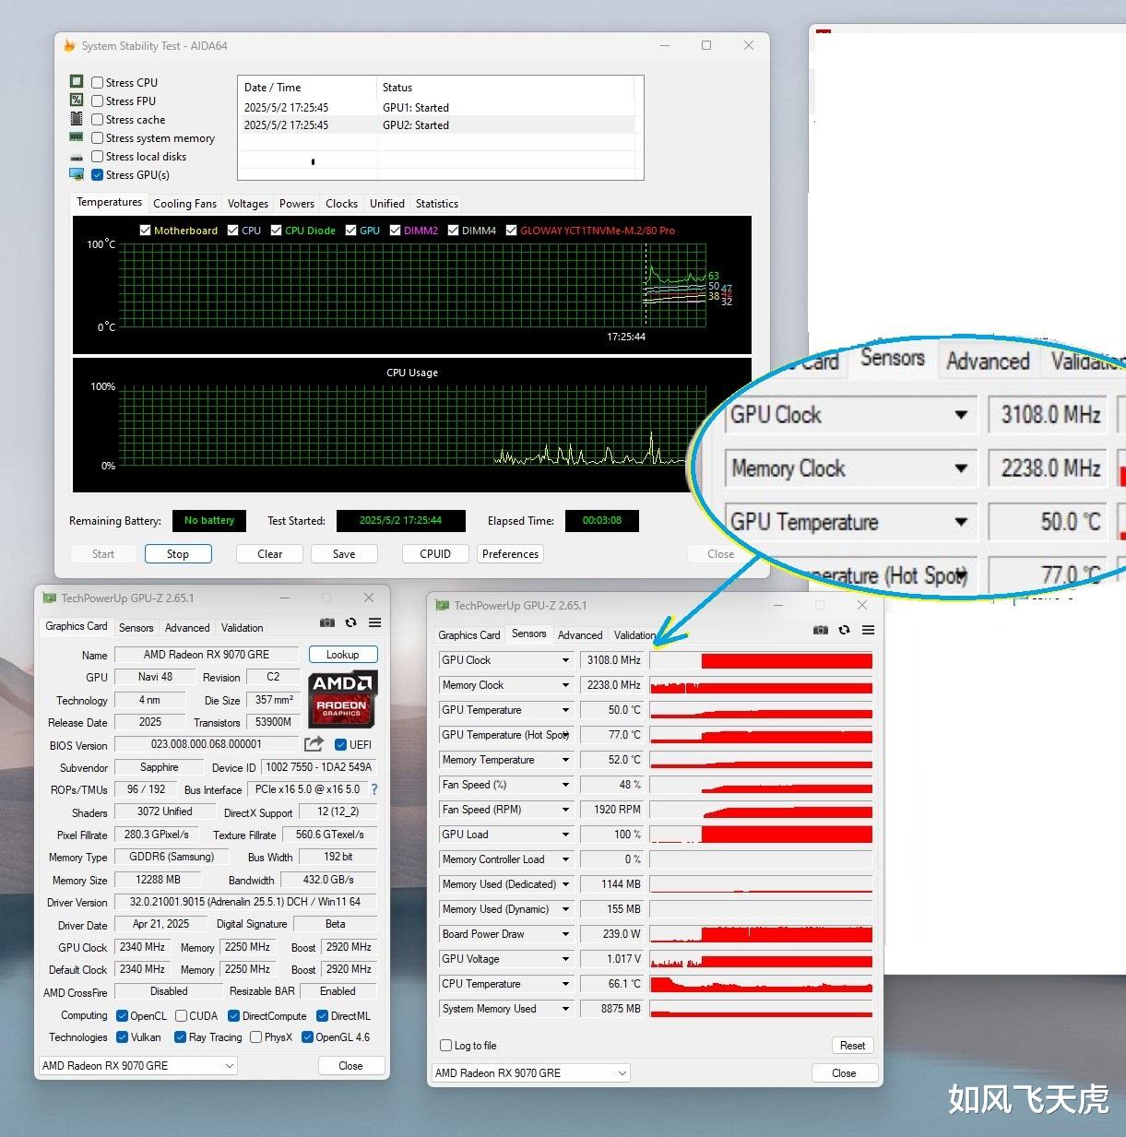Open the GPU Temperature sensor dropdown
This screenshot has height=1137, width=1126.
[x=565, y=710]
